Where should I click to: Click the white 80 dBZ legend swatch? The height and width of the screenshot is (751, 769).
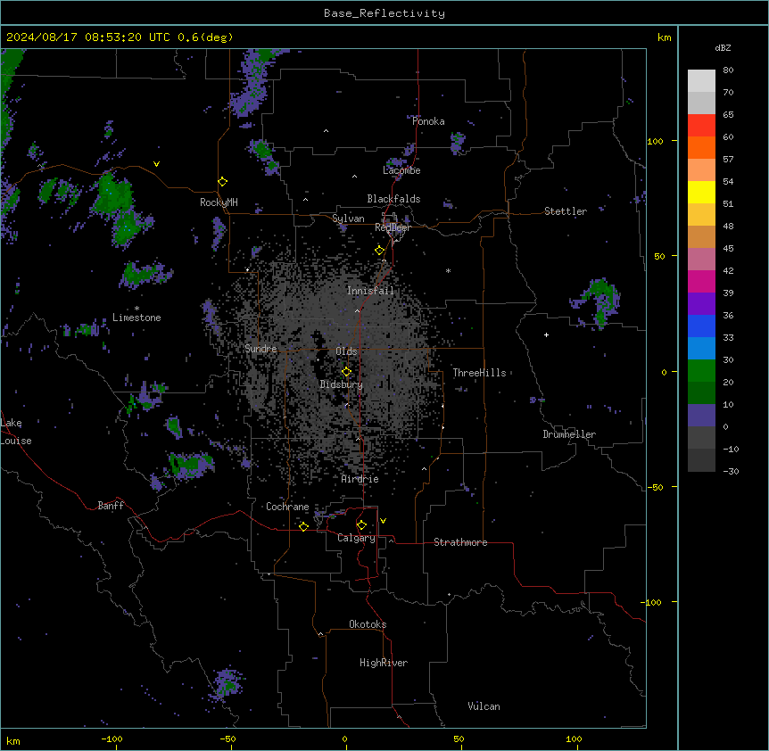click(701, 80)
